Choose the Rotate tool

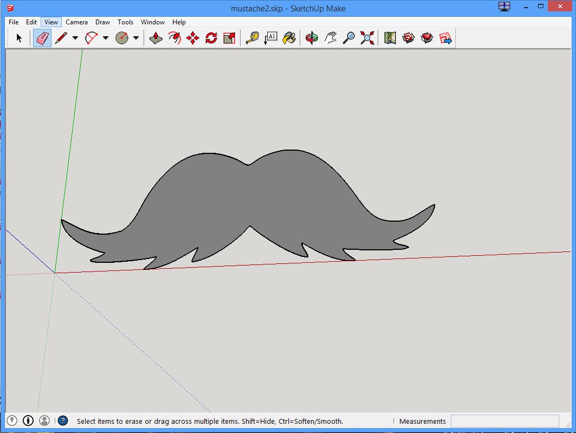(211, 38)
